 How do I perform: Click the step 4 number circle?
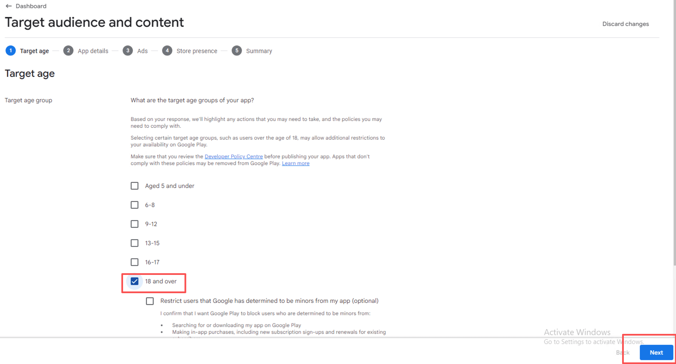point(167,50)
